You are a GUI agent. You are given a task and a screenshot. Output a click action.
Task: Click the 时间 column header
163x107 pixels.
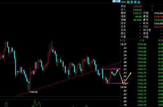pyautogui.click(x=123, y=41)
